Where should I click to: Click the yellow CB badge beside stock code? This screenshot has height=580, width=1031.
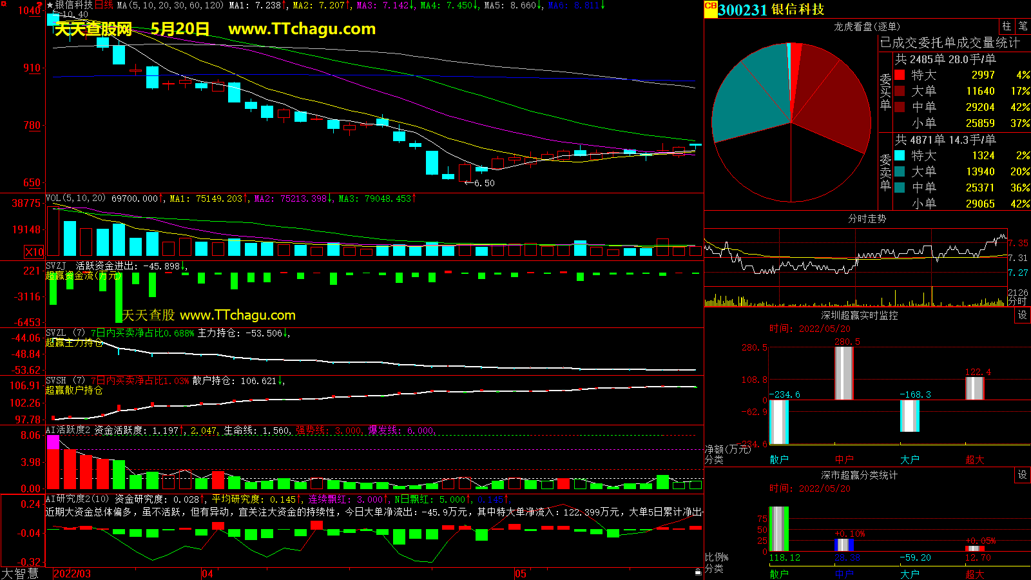tap(711, 6)
